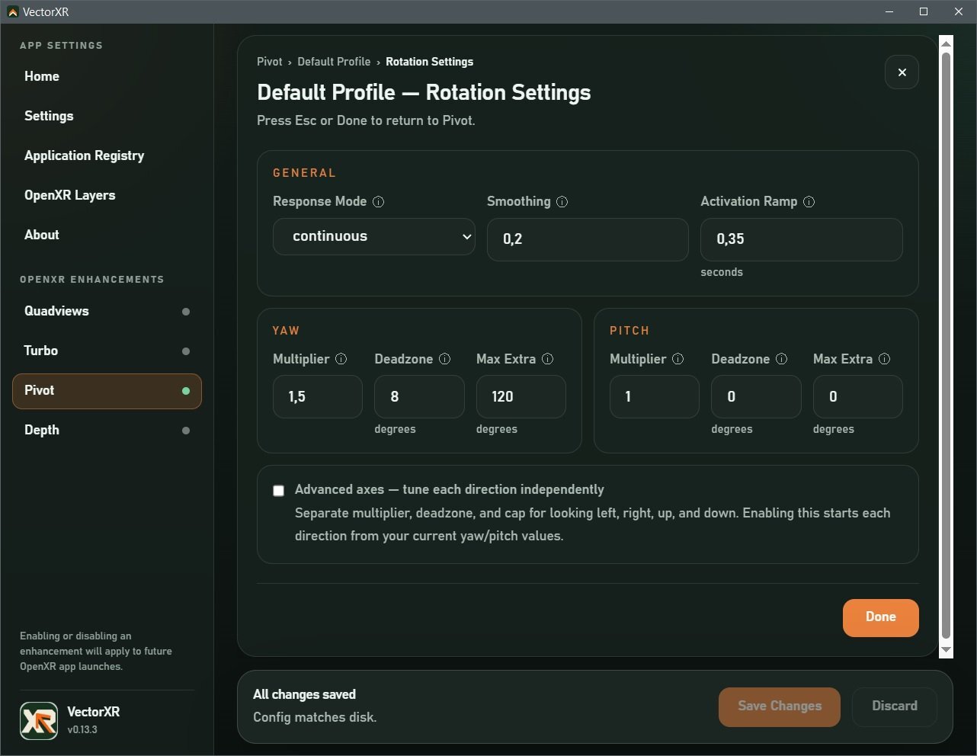Click the Discard button
The width and height of the screenshot is (977, 756).
tap(895, 706)
